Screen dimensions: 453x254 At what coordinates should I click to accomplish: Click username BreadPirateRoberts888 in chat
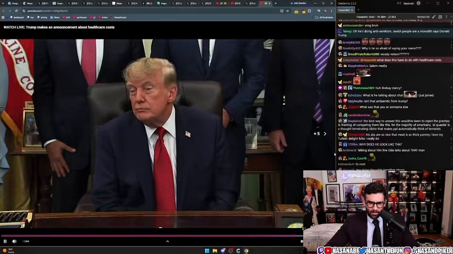[x=364, y=54]
